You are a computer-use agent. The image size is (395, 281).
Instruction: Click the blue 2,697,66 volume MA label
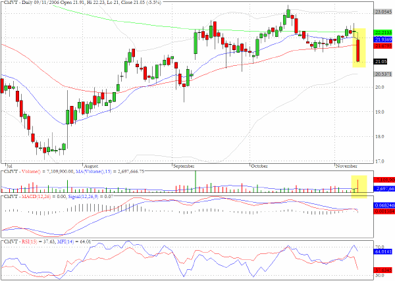coord(384,189)
